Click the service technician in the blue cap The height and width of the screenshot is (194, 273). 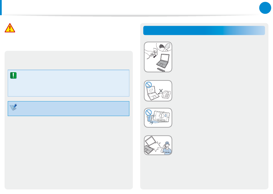coord(167,148)
